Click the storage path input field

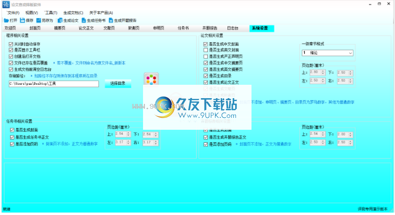(54, 84)
